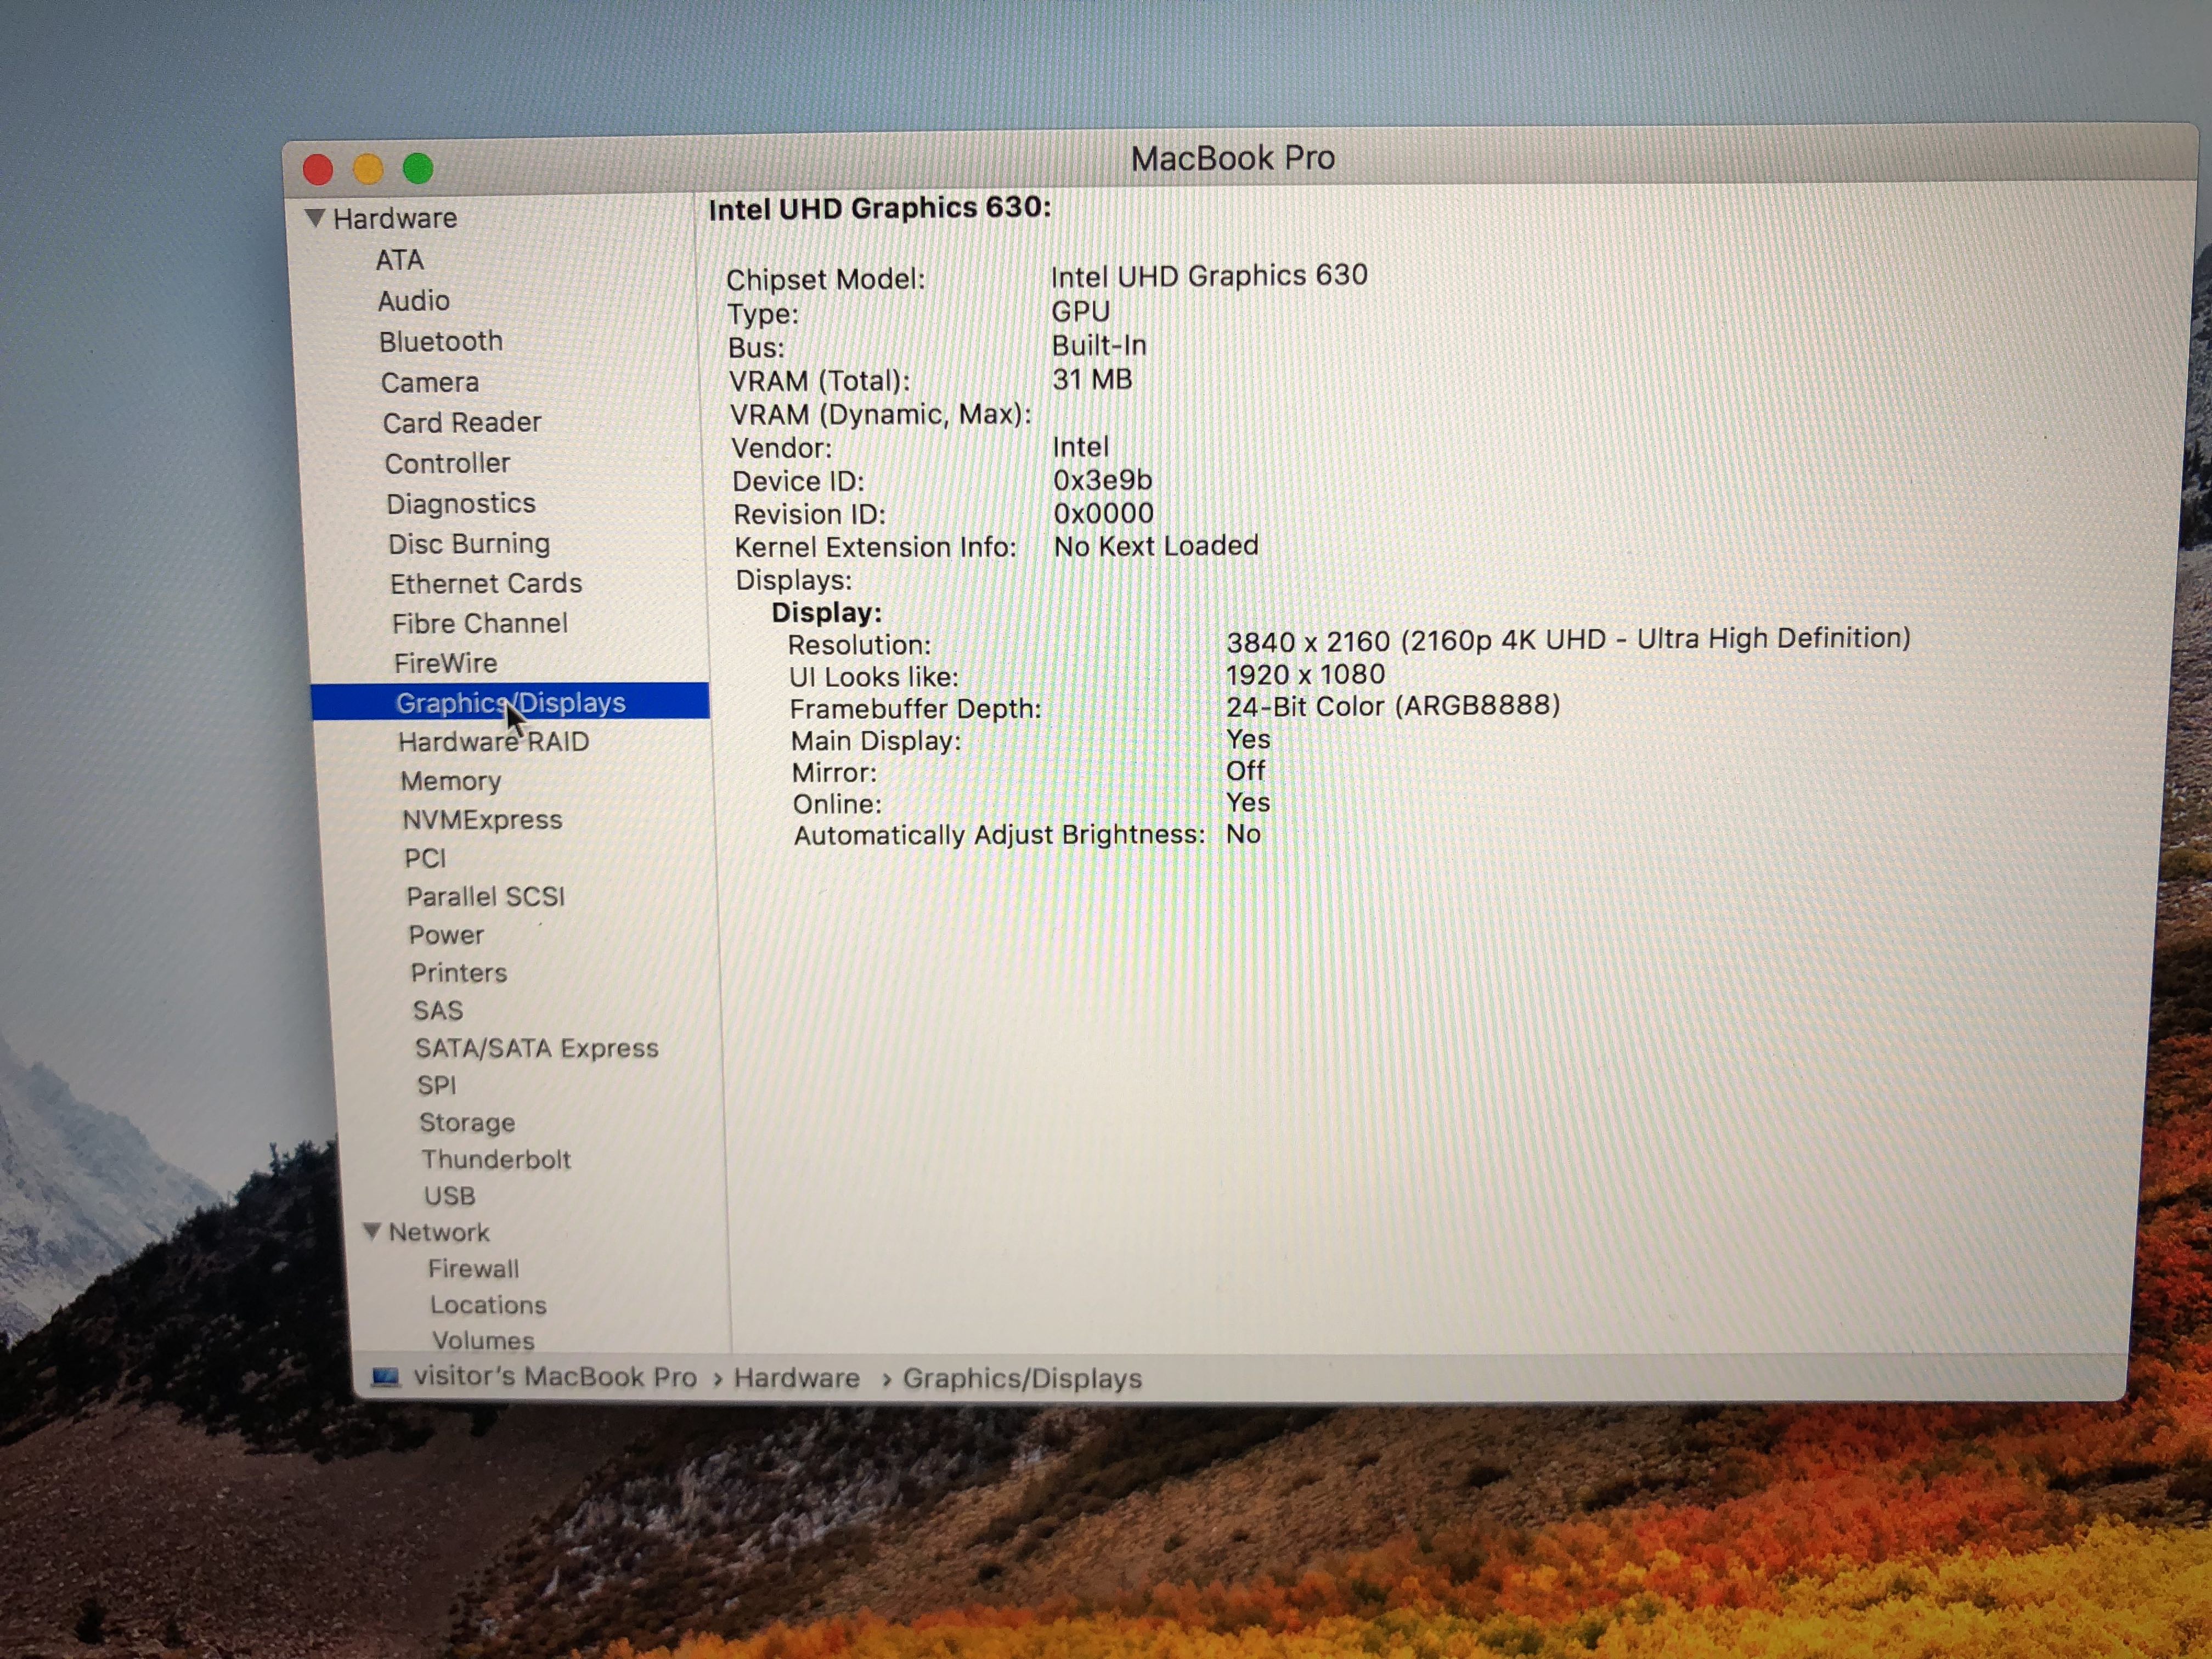Select Bluetooth in the Hardware list
The height and width of the screenshot is (1659, 2212).
[441, 342]
